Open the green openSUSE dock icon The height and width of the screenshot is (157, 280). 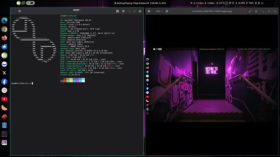pyautogui.click(x=4, y=55)
